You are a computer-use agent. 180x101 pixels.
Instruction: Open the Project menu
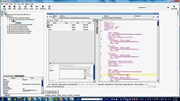point(6,4)
